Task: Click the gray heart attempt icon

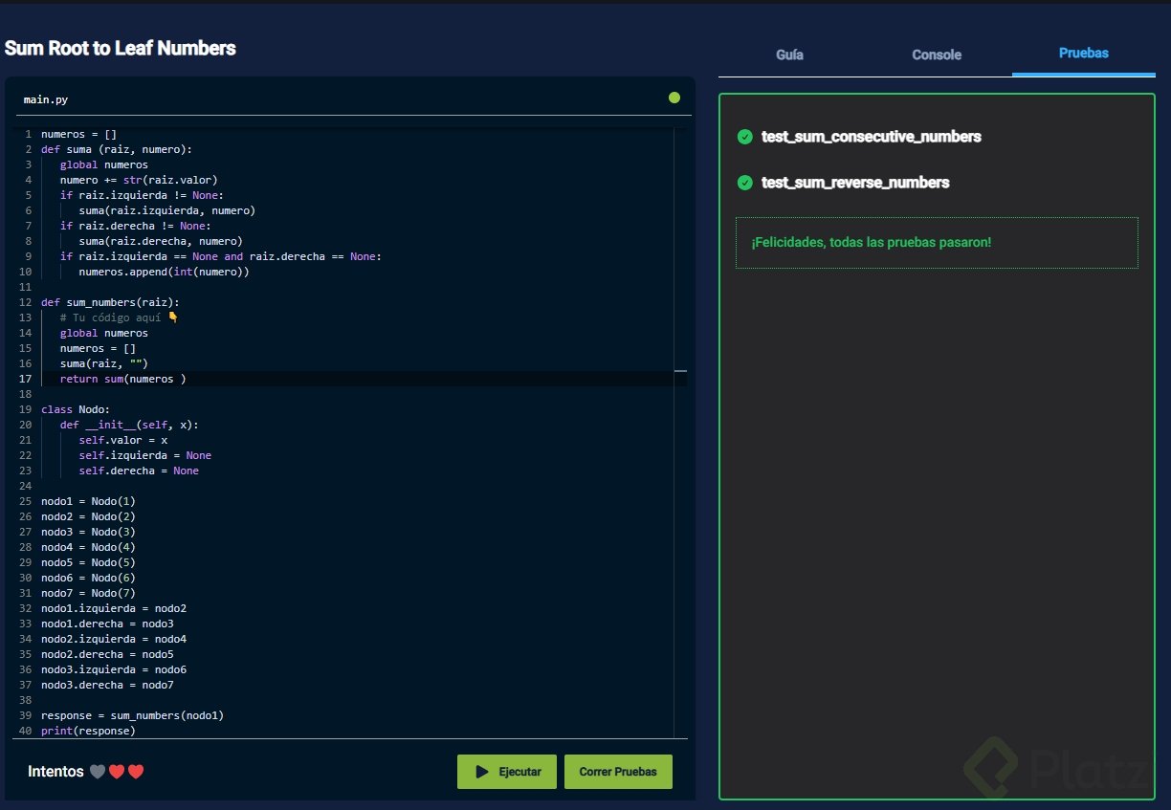Action: pos(97,772)
